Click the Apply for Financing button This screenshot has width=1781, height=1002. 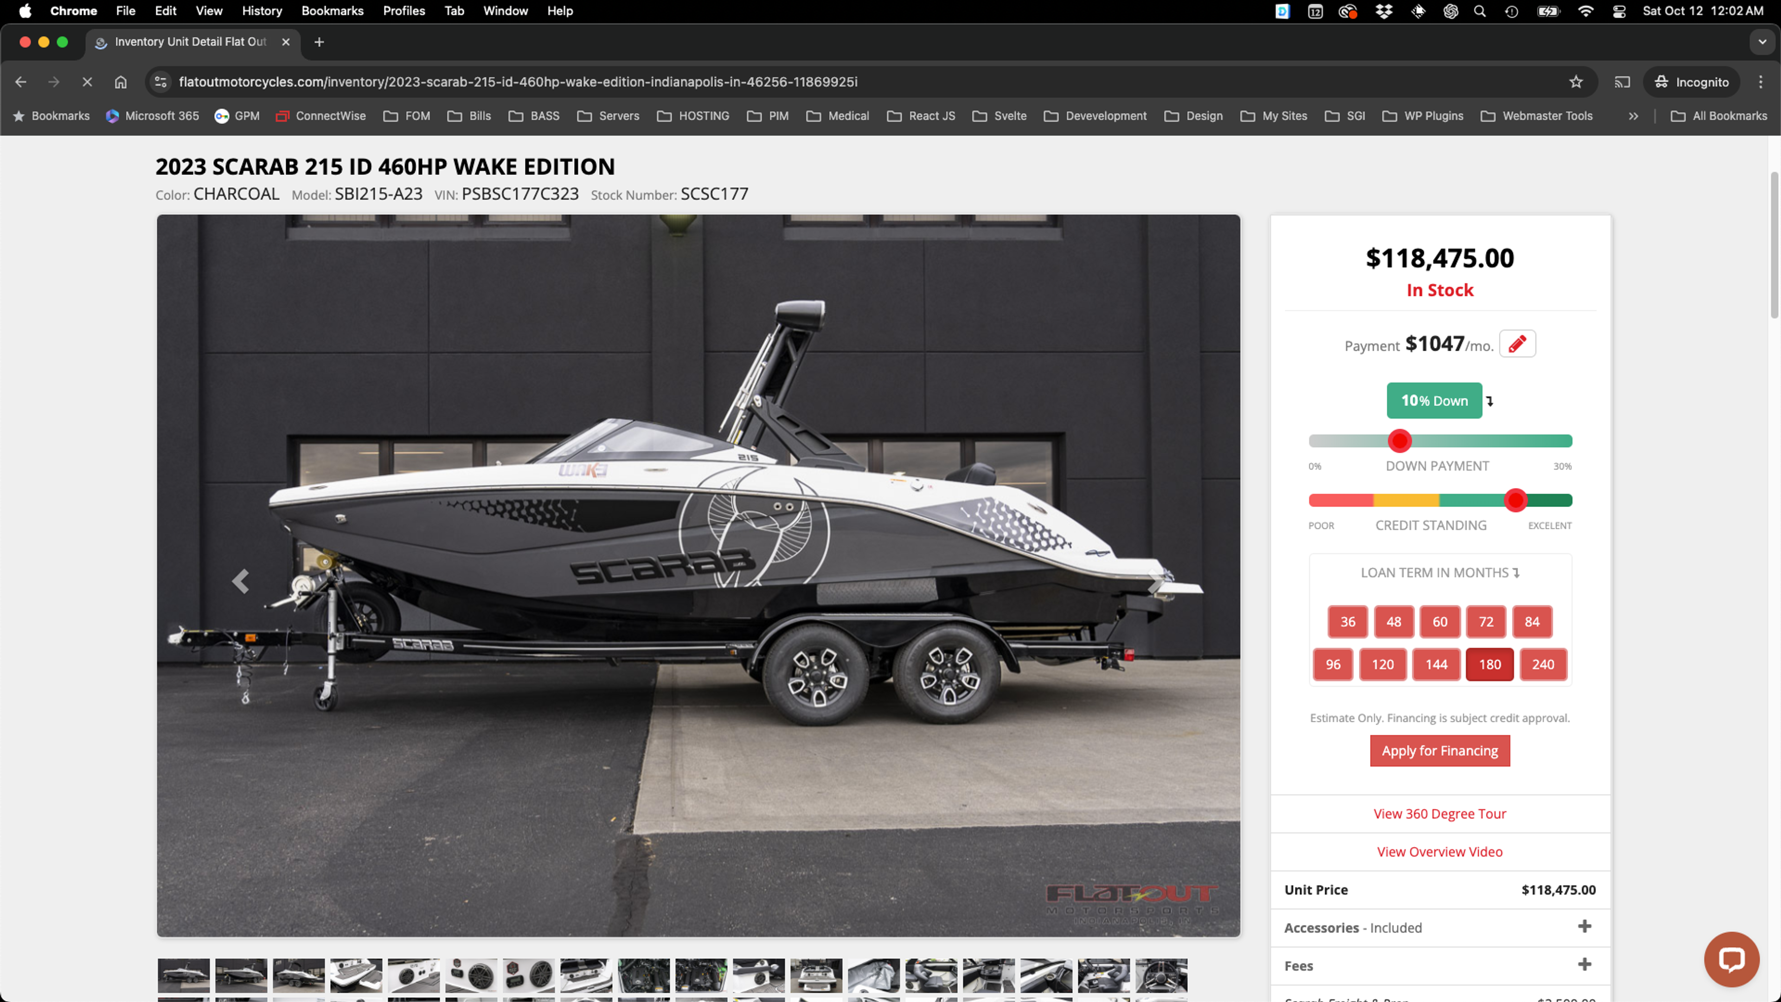click(x=1440, y=750)
